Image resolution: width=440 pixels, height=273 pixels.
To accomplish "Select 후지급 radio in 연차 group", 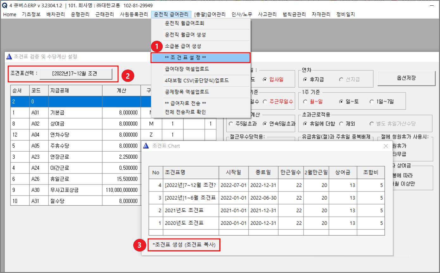I will (313, 79).
